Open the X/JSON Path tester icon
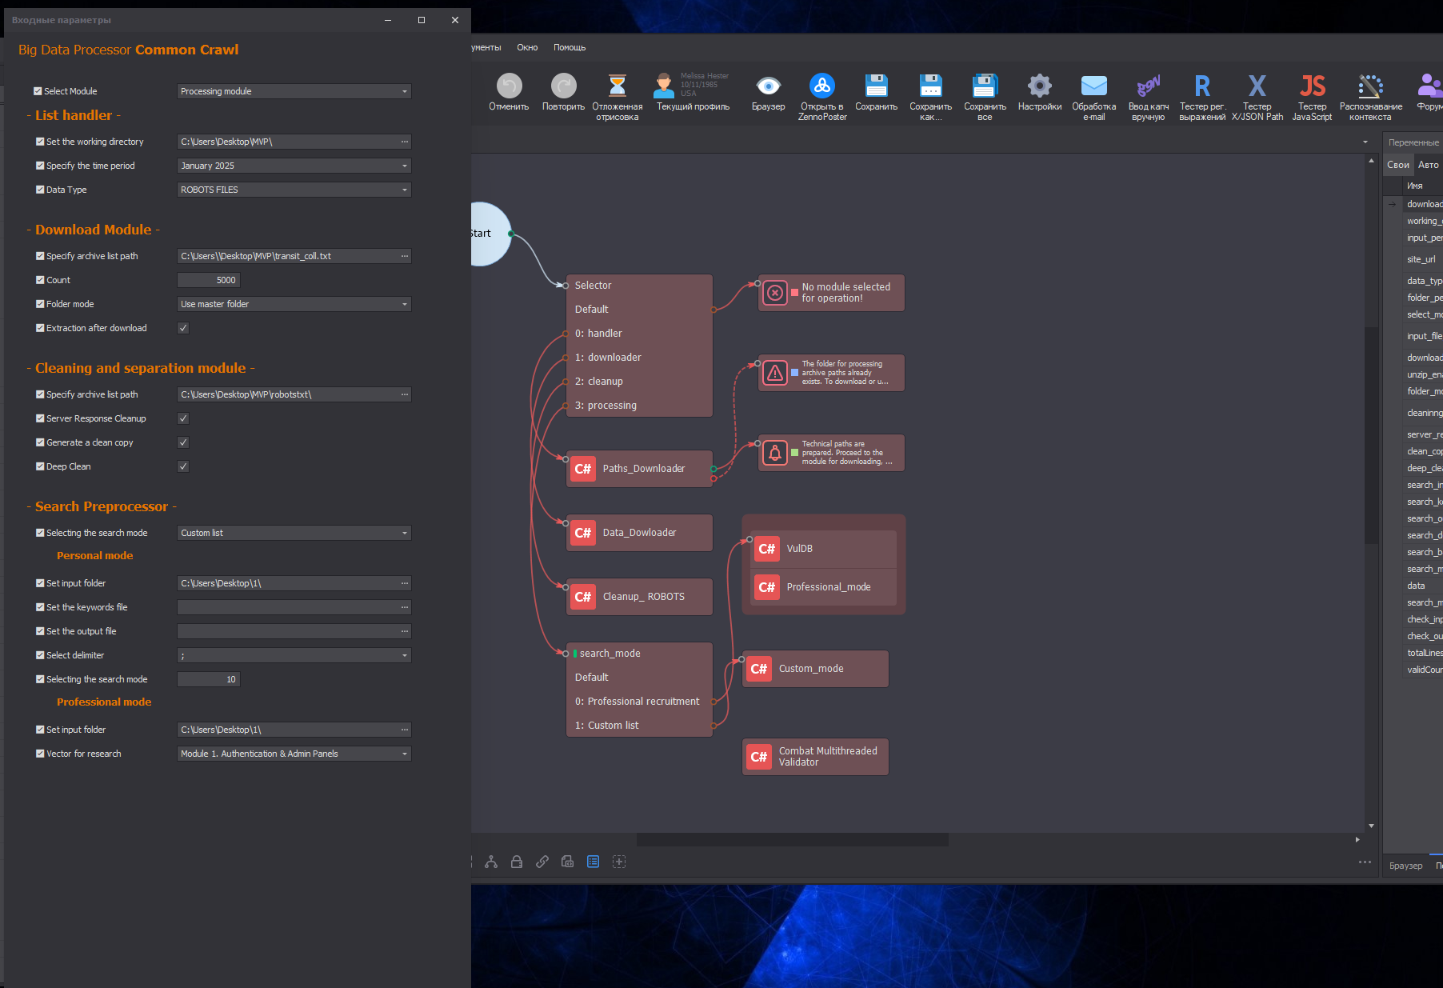The width and height of the screenshot is (1443, 988). click(1257, 86)
